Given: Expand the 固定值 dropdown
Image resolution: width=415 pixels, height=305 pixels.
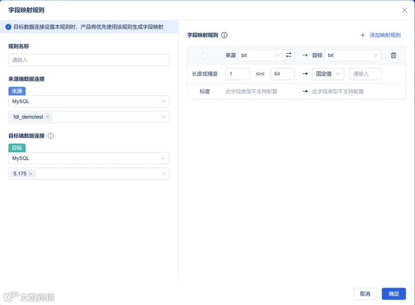Looking at the screenshot, I should click(328, 74).
